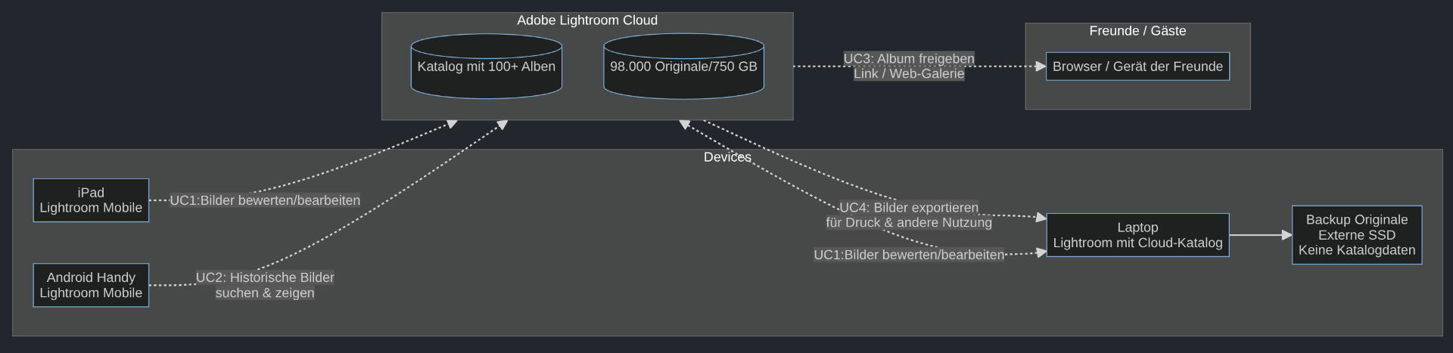Click the lower UC1 arrowhead entering the Laptop node
The width and height of the screenshot is (1453, 353).
pos(1041,252)
